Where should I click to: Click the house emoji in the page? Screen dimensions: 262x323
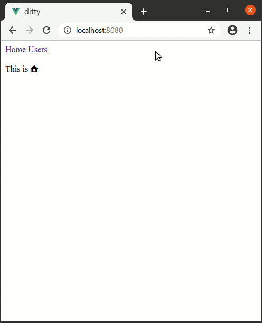tap(34, 69)
